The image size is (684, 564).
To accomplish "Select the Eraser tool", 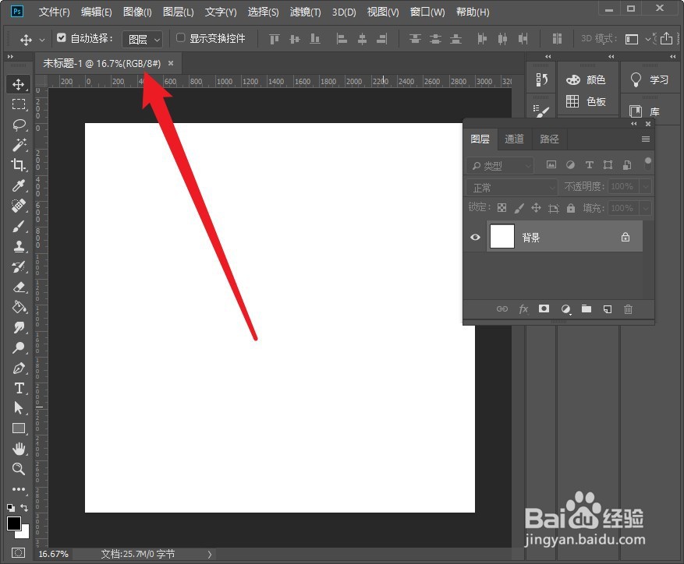I will [x=18, y=287].
